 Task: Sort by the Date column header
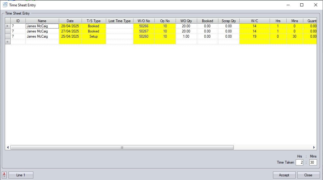(70, 21)
